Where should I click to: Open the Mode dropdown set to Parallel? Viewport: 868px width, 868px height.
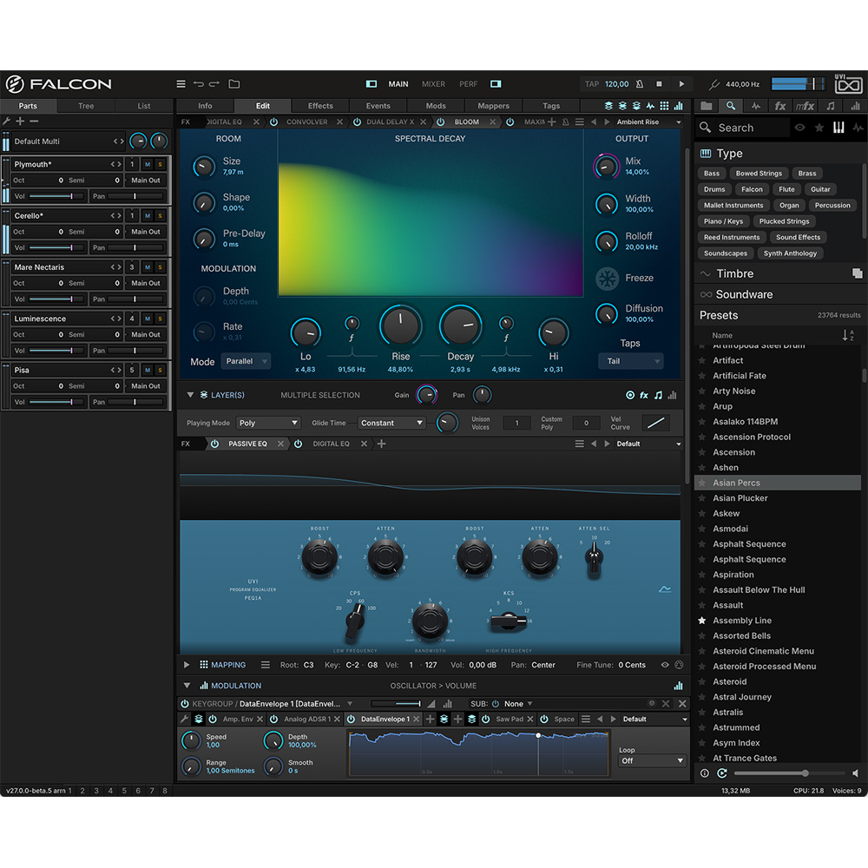(246, 361)
